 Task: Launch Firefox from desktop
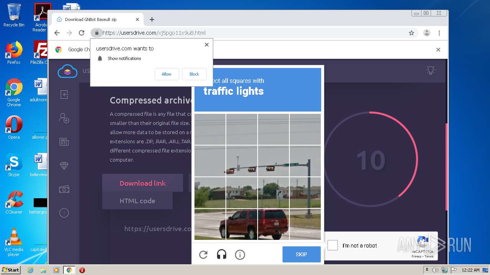pos(14,53)
